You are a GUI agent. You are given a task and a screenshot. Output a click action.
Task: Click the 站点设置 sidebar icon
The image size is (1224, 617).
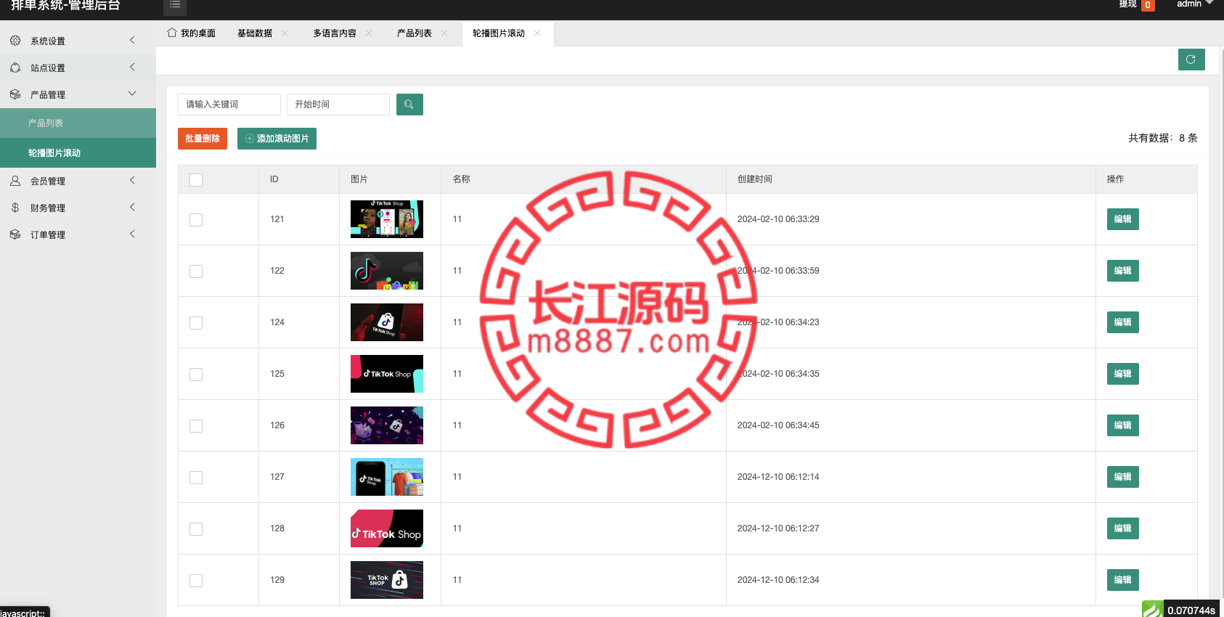(15, 68)
